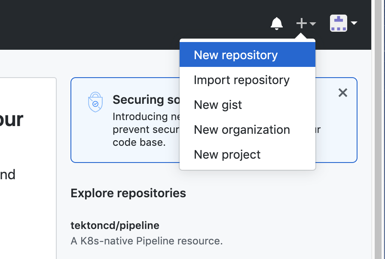The image size is (385, 259).
Task: Click the vertical scrollbar on right edge
Action: tap(378, 129)
